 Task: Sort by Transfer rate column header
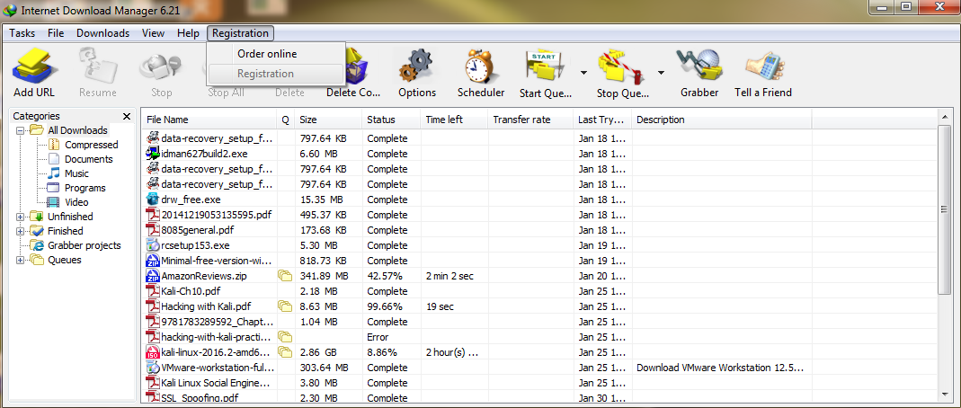[530, 120]
